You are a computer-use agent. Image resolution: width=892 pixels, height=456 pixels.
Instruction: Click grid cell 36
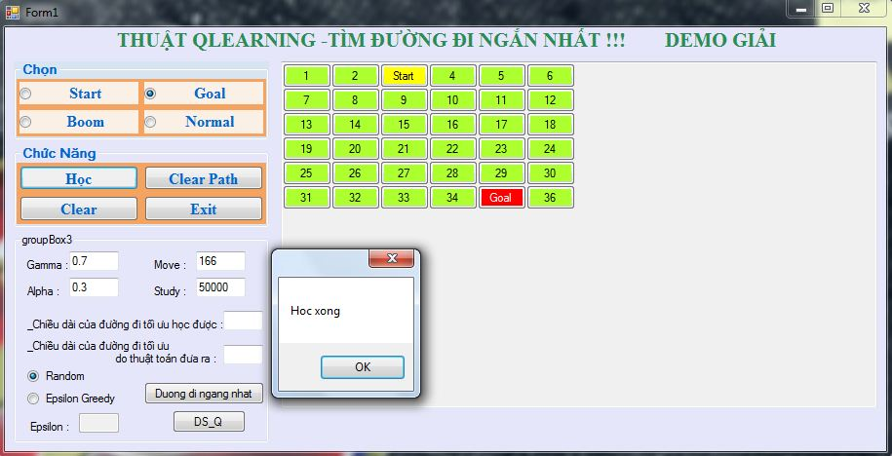pyautogui.click(x=550, y=197)
